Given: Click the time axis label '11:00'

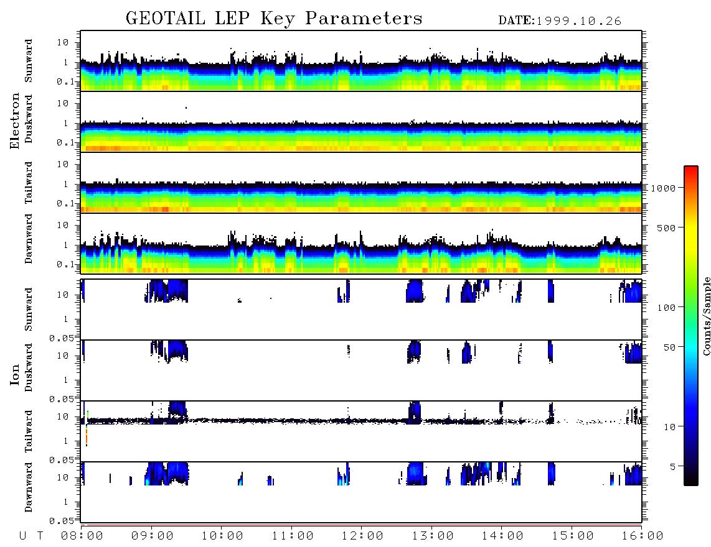Looking at the screenshot, I should (293, 536).
